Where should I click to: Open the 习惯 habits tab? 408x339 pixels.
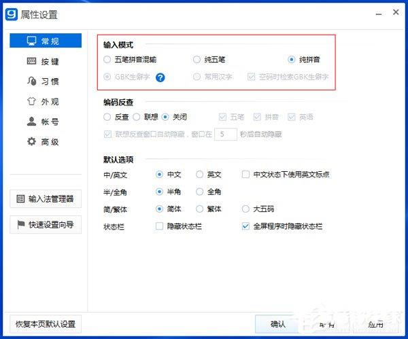[44, 82]
